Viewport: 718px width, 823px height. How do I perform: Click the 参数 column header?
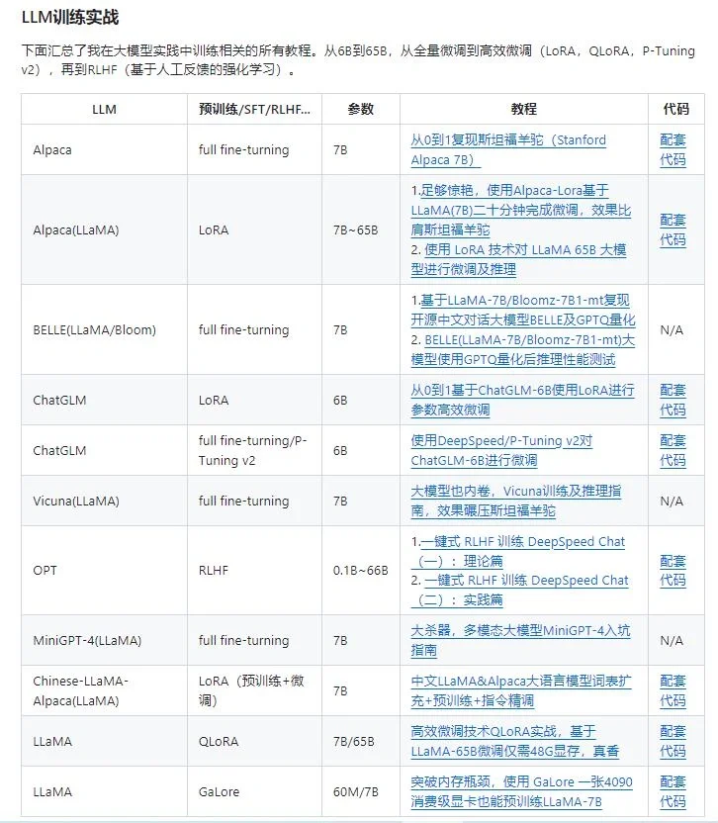[361, 109]
